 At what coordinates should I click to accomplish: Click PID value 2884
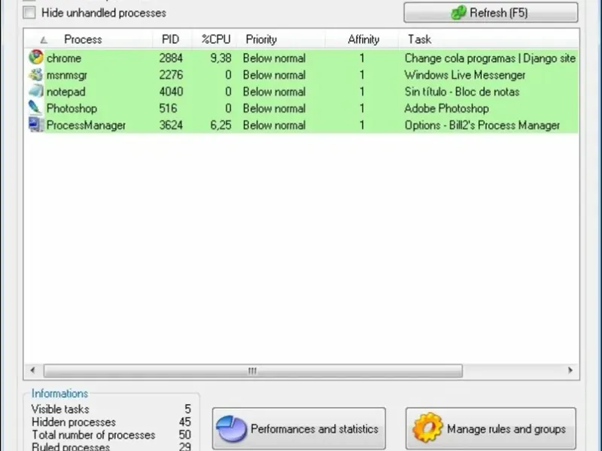pyautogui.click(x=171, y=58)
